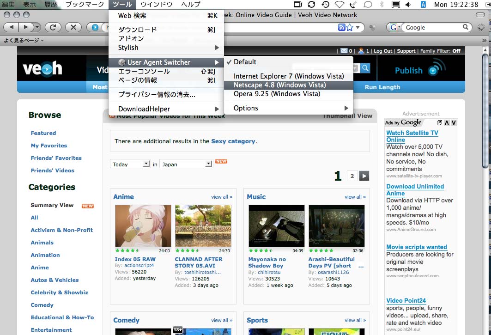The height and width of the screenshot is (335, 491).
Task: Click inside the Google search field
Action: click(x=433, y=27)
